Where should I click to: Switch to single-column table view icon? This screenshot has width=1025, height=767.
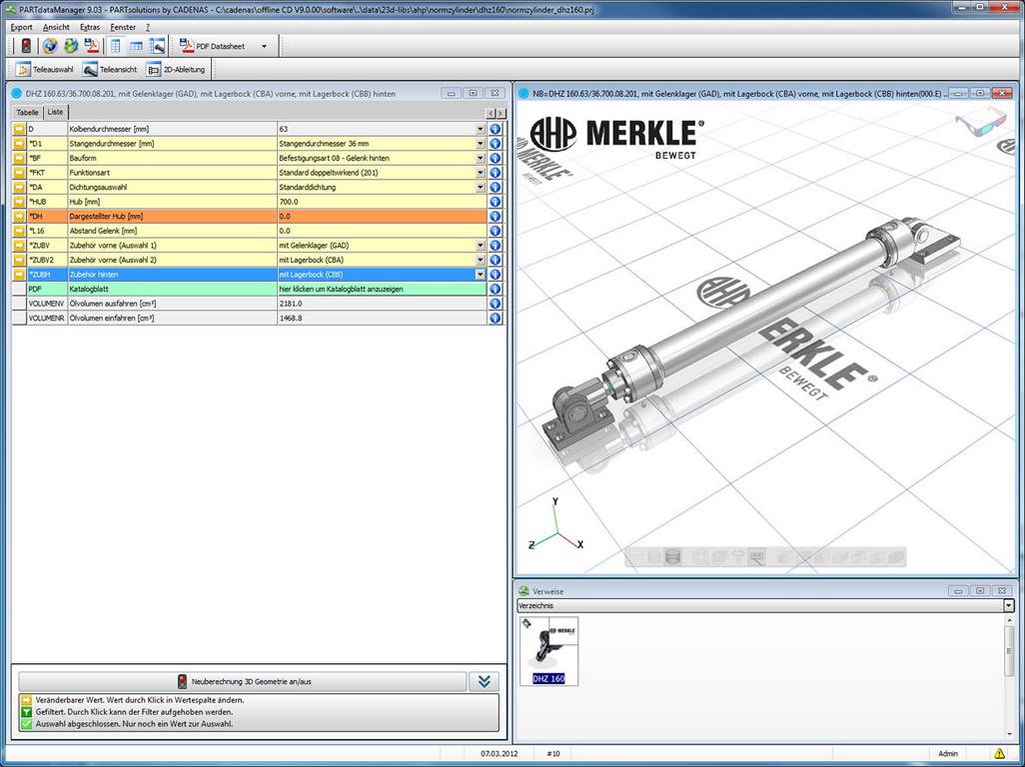tap(116, 46)
